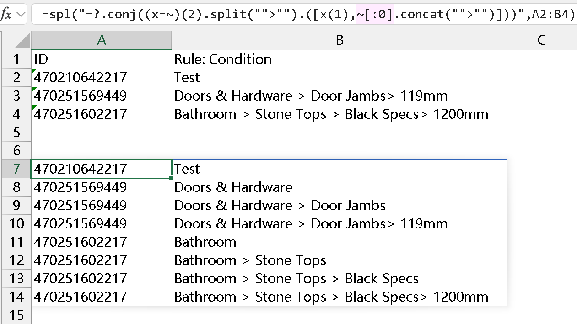Click the fill handle of cell A7

[x=171, y=178]
